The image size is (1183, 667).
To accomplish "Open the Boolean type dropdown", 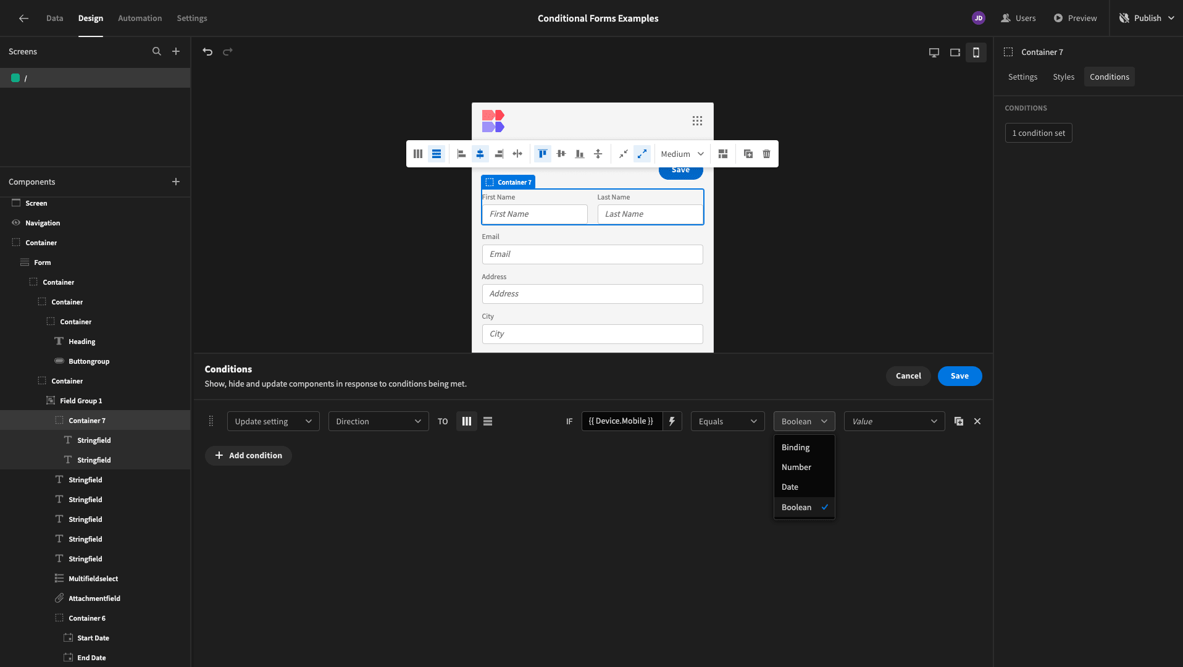I will click(x=805, y=421).
